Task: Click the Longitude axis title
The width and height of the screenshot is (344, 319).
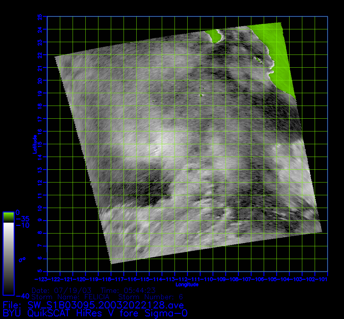Action: (x=187, y=285)
